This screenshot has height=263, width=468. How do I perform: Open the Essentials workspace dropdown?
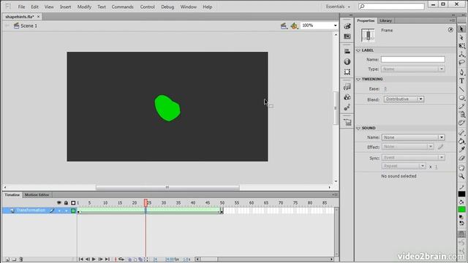click(x=338, y=7)
